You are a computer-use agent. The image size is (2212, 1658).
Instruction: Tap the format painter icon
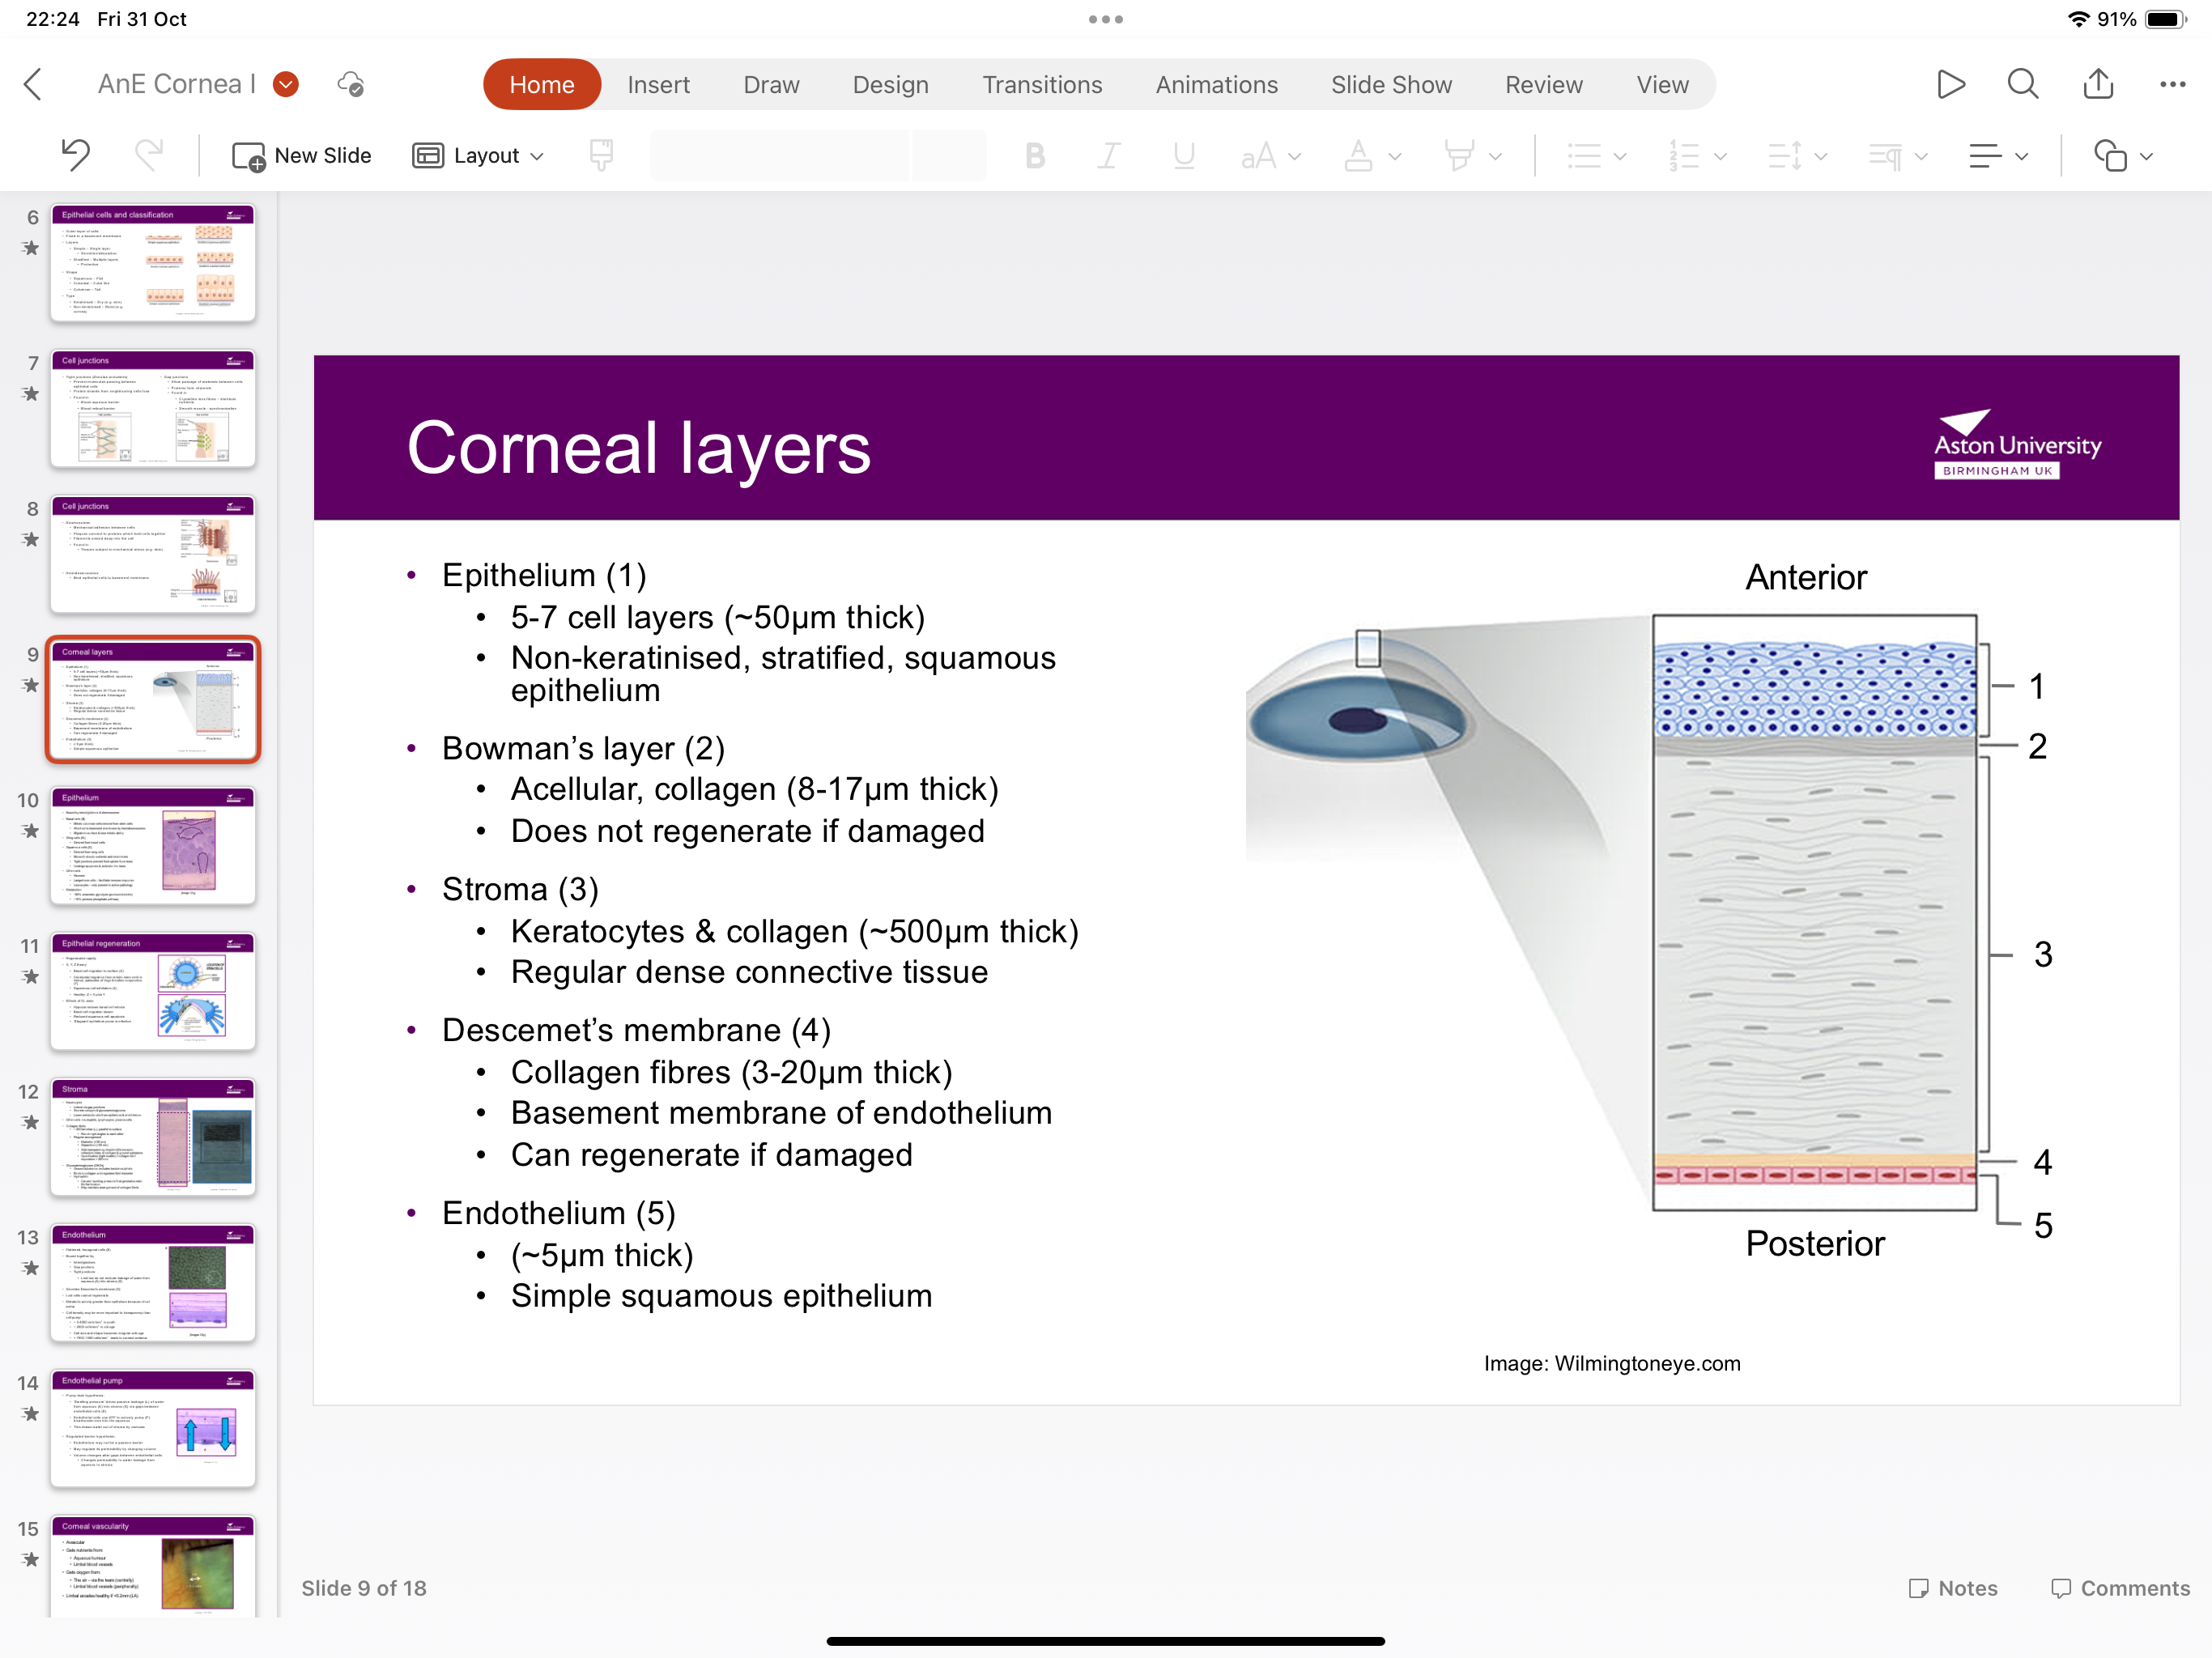coord(601,155)
